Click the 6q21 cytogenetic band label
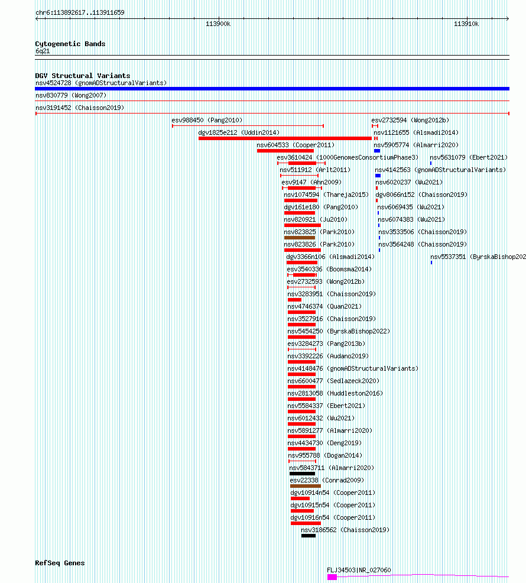 (43, 51)
